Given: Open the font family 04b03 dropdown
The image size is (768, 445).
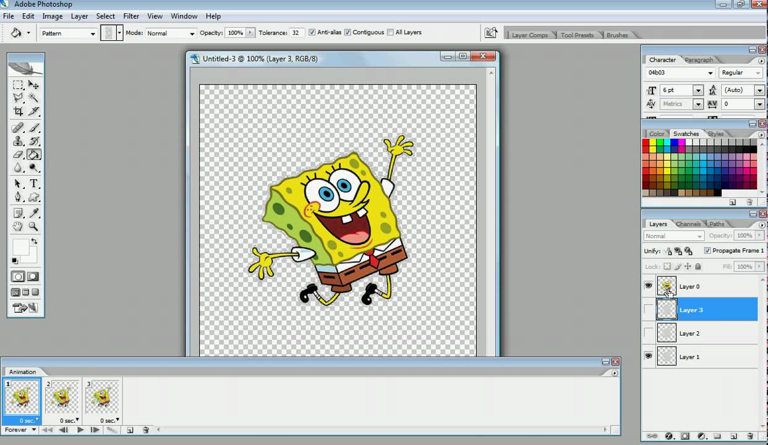Looking at the screenshot, I should pyautogui.click(x=680, y=73).
